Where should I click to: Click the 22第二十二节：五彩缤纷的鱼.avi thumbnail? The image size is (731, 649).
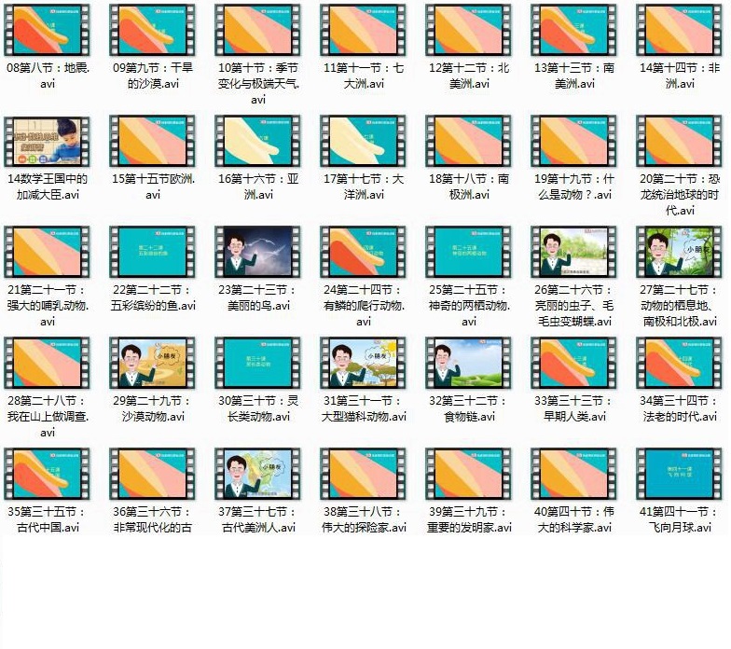153,252
